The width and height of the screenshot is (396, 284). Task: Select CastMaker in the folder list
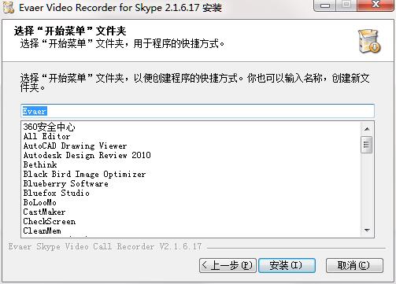[44, 212]
